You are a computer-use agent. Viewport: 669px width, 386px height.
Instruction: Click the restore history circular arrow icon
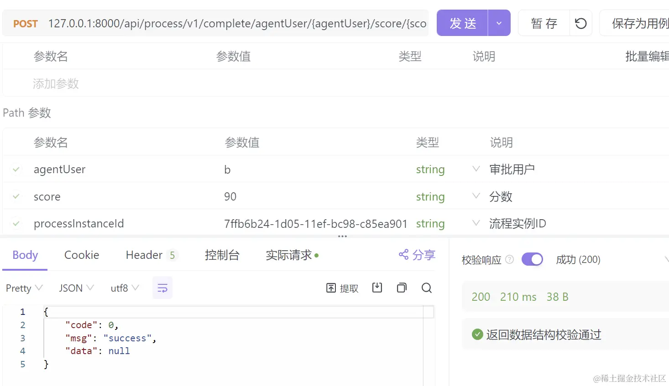(x=580, y=23)
